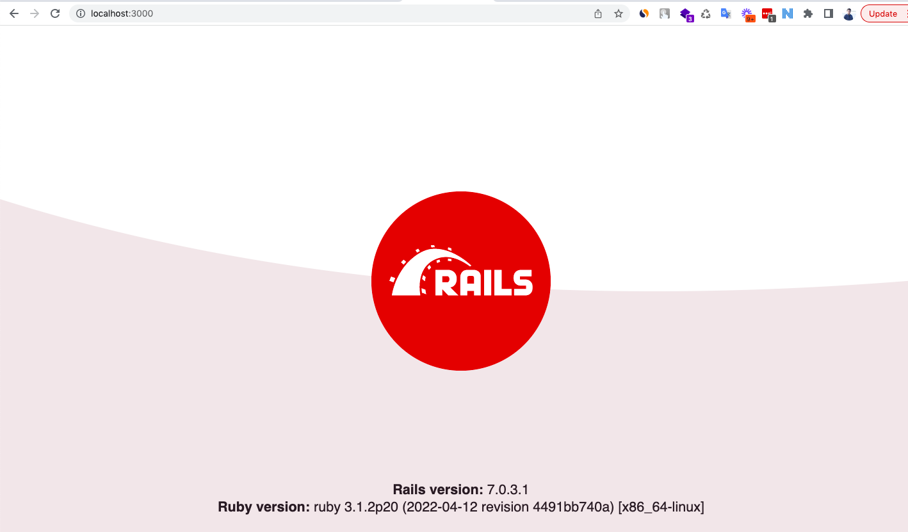The width and height of the screenshot is (908, 532).
Task: Open the Similarweb extension
Action: pos(644,13)
